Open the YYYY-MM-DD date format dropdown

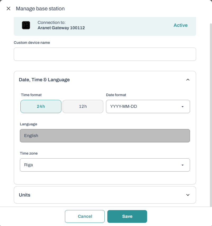tap(143, 106)
